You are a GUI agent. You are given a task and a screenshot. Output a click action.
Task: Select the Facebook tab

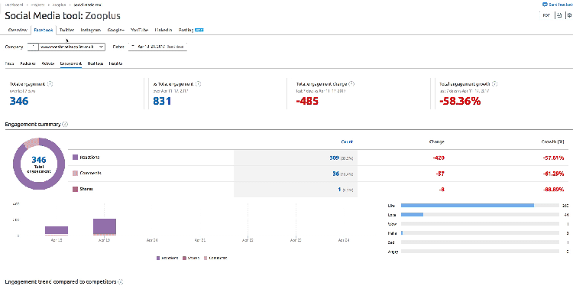tap(43, 30)
